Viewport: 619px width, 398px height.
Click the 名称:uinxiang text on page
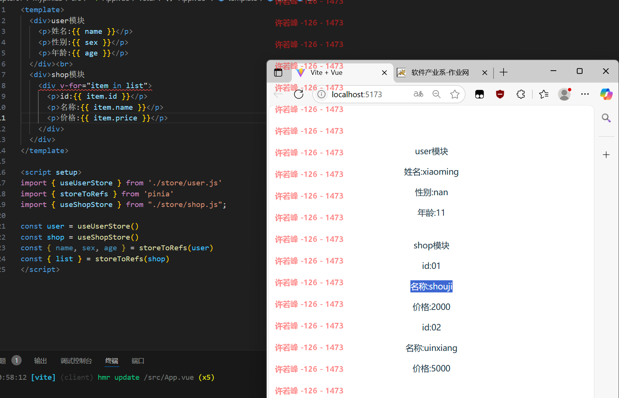click(x=431, y=348)
